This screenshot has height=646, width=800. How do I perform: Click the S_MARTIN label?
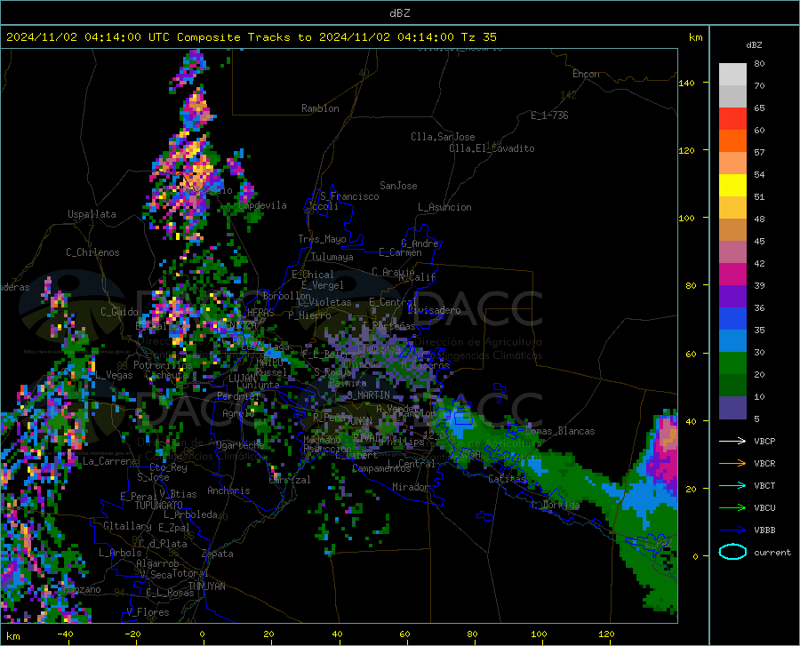click(368, 395)
